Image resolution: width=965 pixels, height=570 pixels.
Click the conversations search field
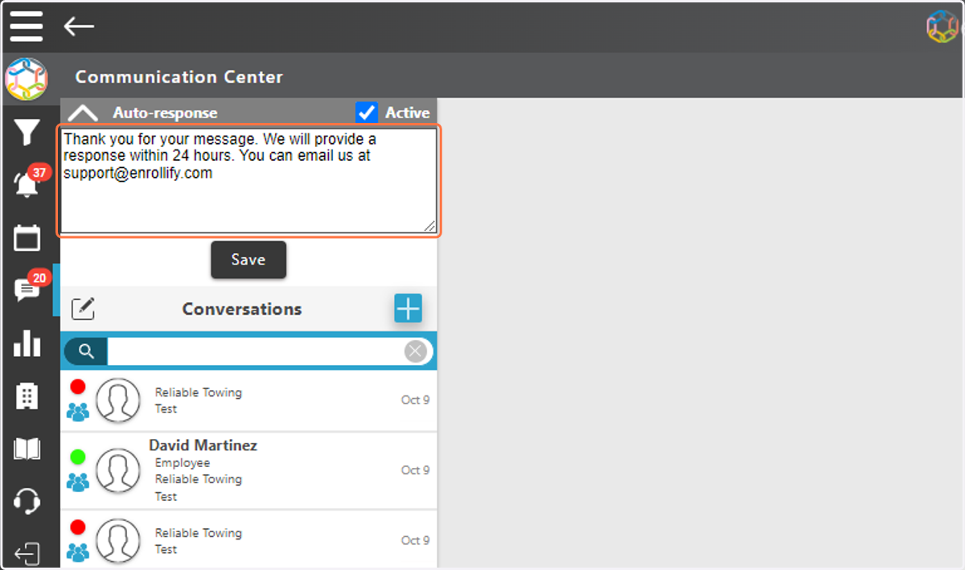tap(256, 351)
